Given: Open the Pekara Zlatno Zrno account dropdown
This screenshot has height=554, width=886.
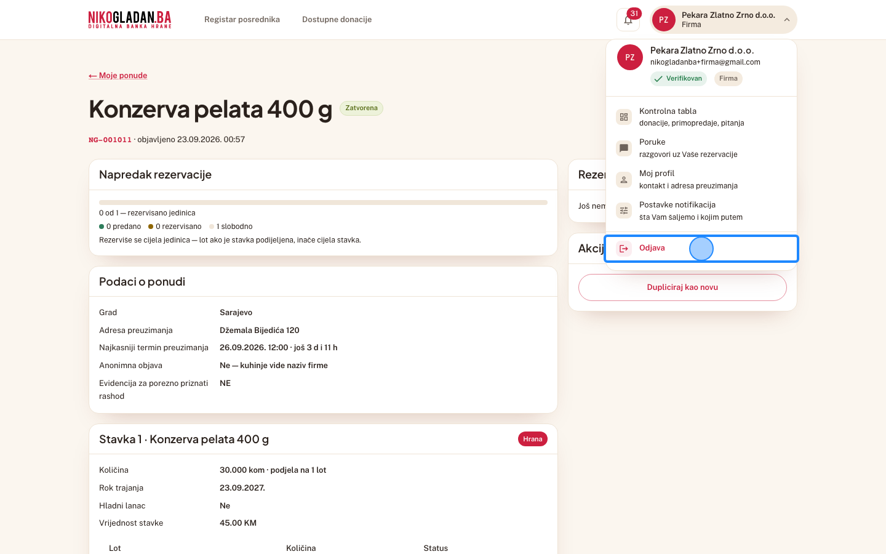Looking at the screenshot, I should click(x=724, y=20).
